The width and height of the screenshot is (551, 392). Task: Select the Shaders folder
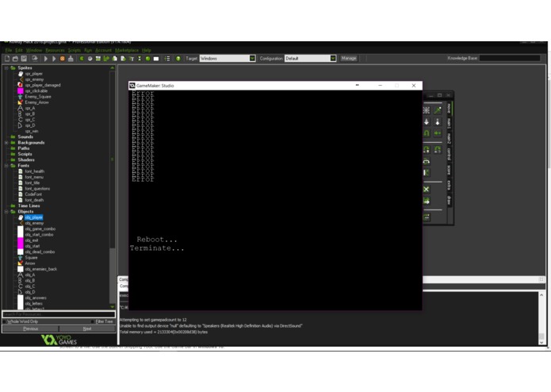coord(26,160)
